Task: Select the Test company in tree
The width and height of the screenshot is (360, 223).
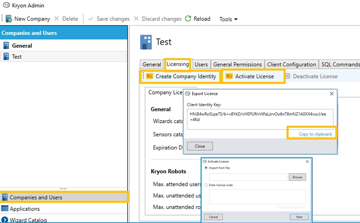Action: [x=63, y=56]
